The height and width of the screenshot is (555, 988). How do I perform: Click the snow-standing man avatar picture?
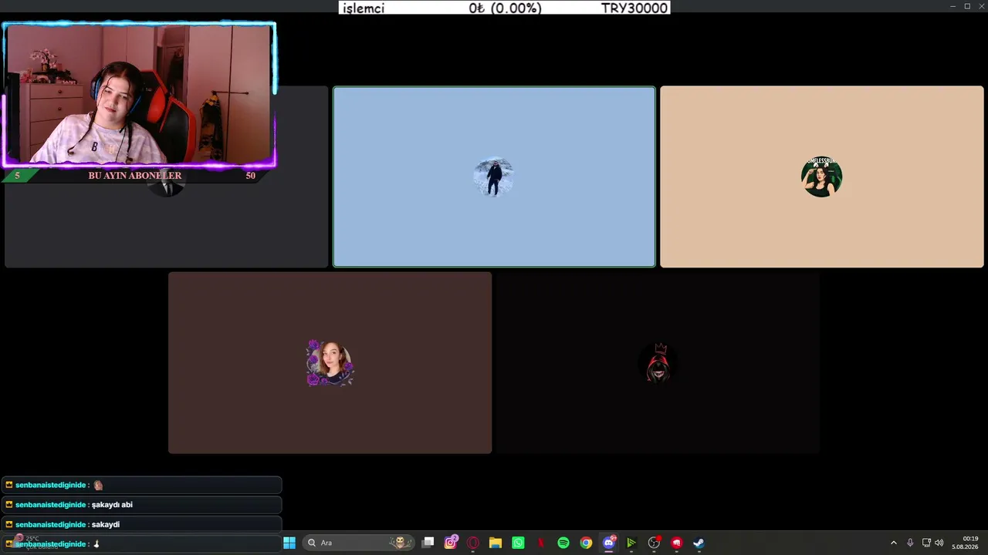tap(494, 177)
